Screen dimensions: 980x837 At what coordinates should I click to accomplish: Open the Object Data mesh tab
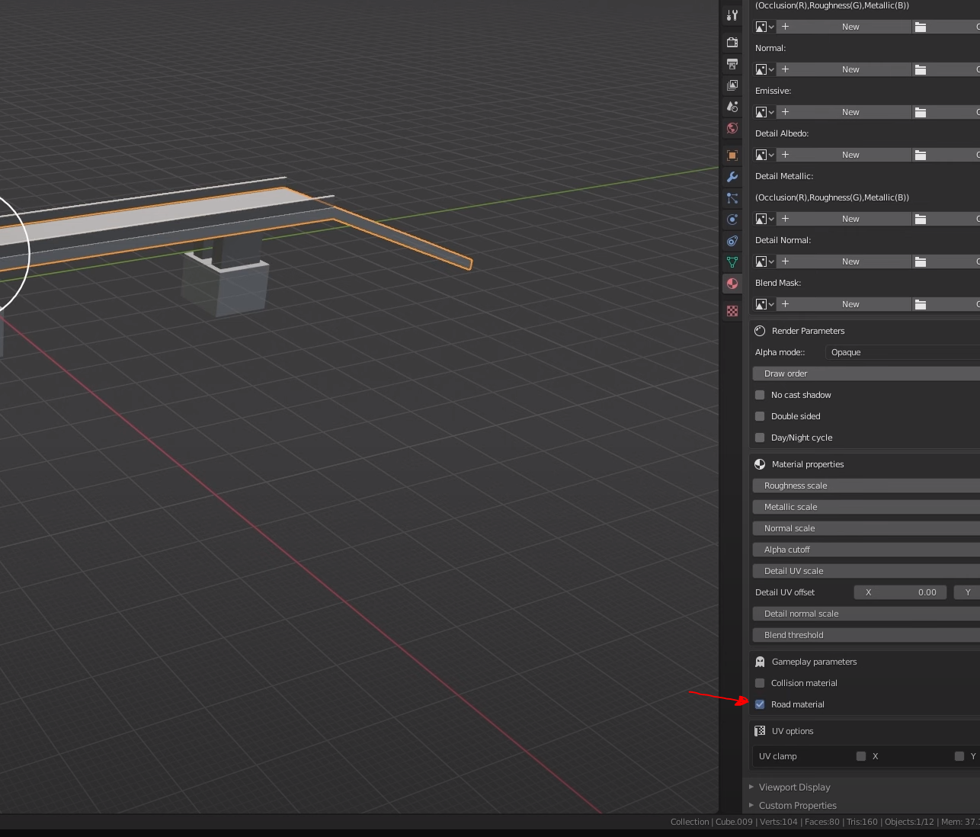[x=732, y=262]
